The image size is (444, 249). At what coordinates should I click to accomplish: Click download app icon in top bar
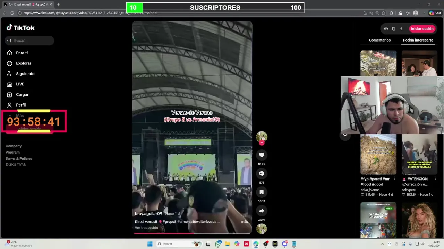(401, 29)
